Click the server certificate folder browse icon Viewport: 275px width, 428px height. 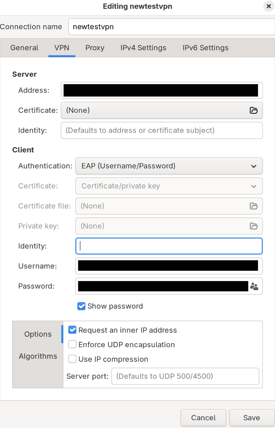(x=254, y=110)
